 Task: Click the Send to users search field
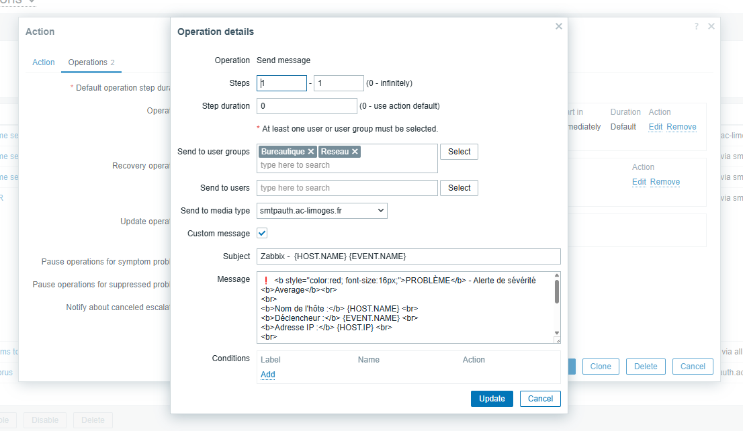tap(347, 188)
